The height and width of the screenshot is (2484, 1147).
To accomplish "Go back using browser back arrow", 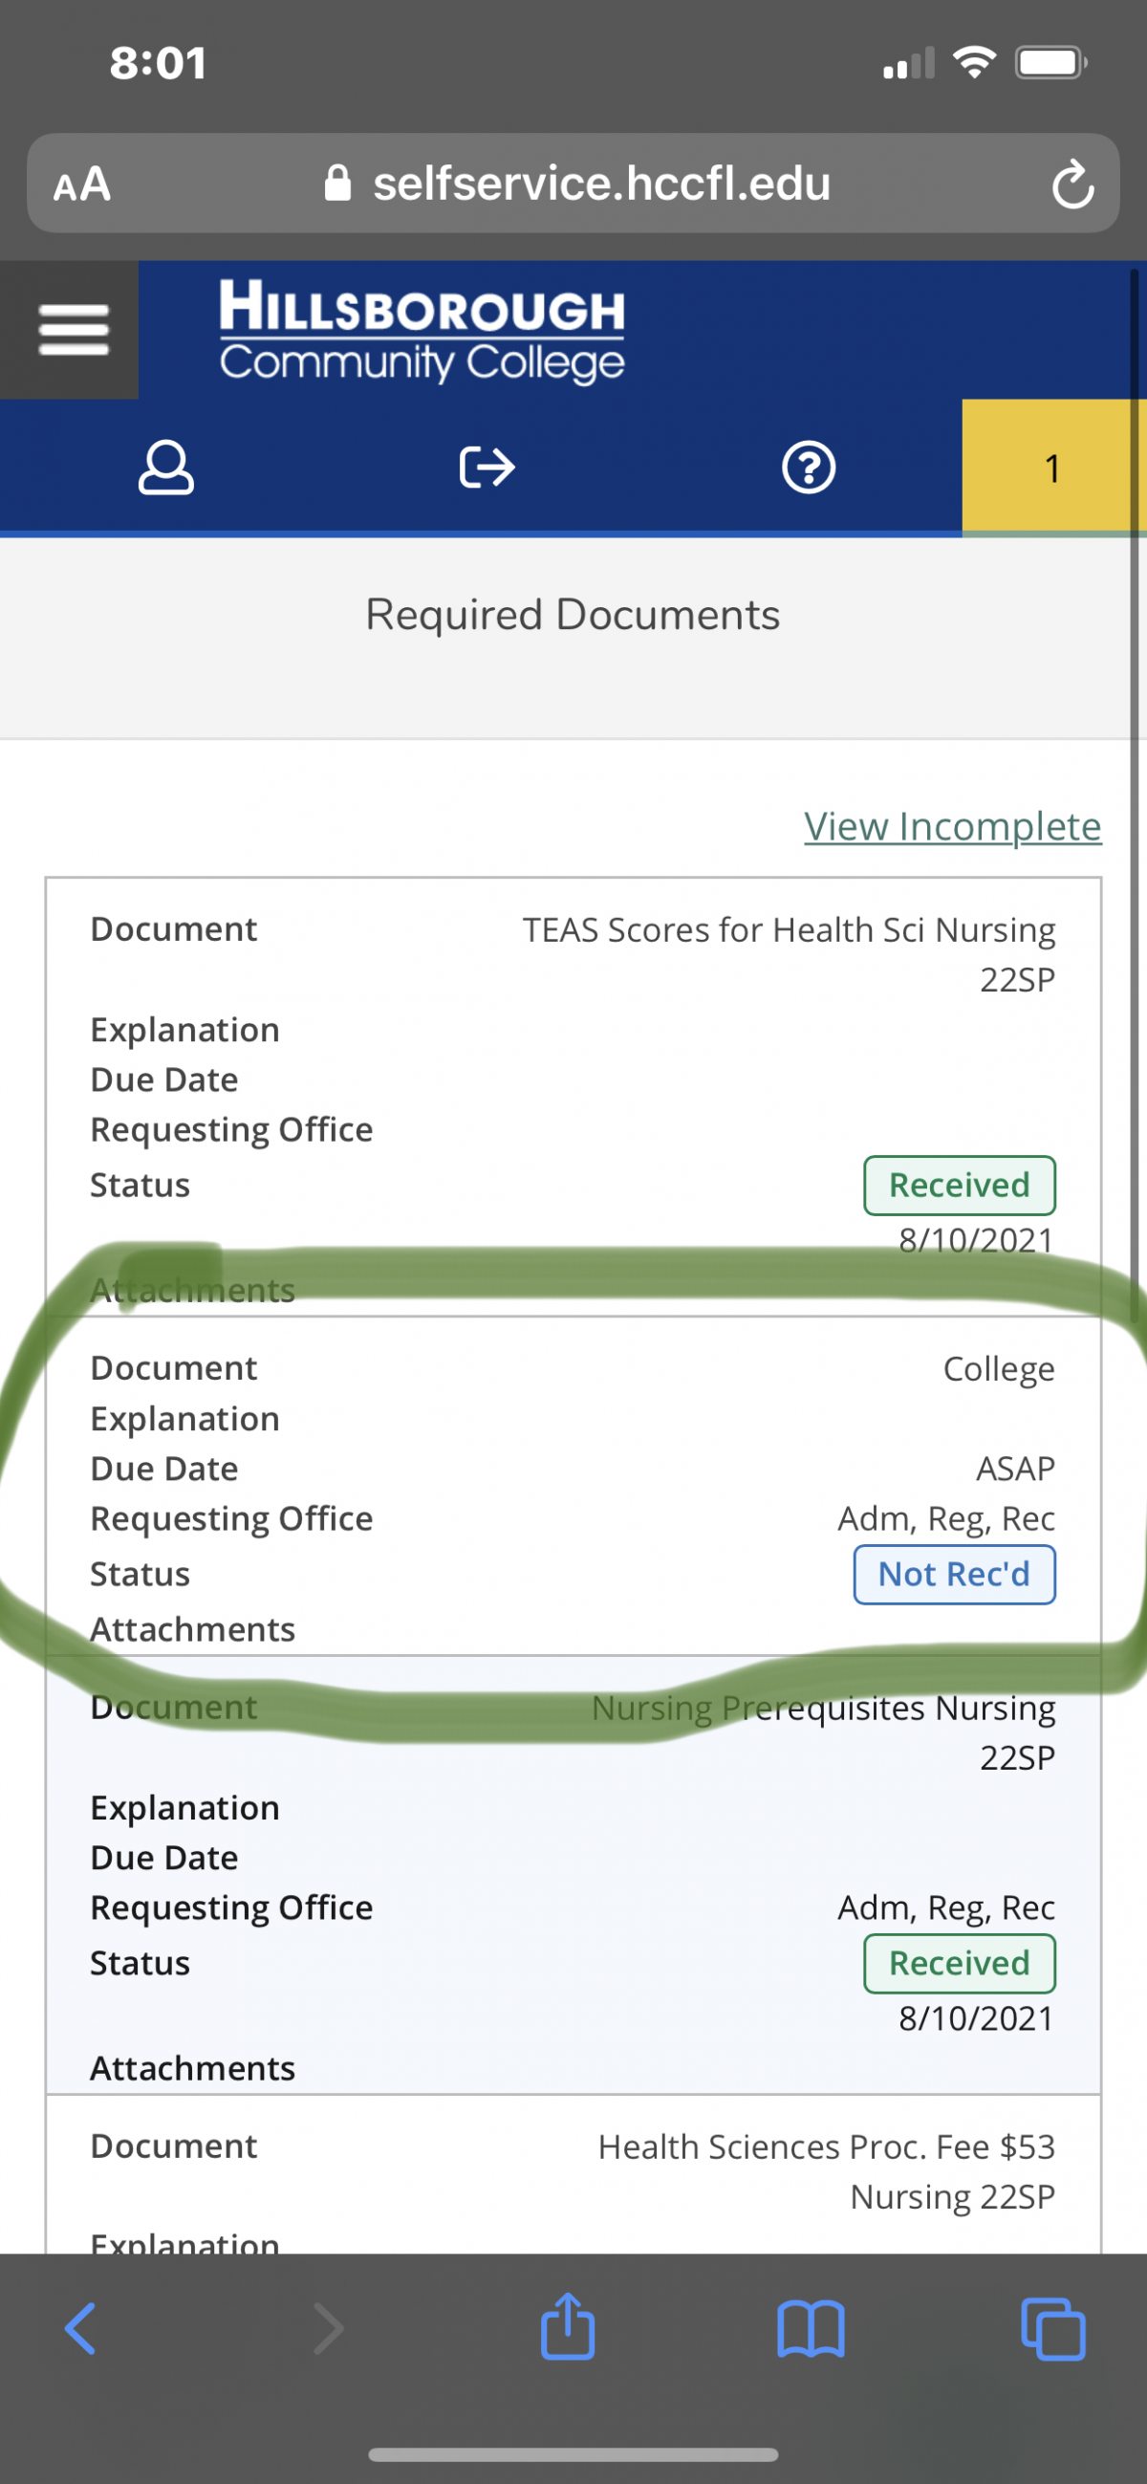I will tap(81, 2329).
